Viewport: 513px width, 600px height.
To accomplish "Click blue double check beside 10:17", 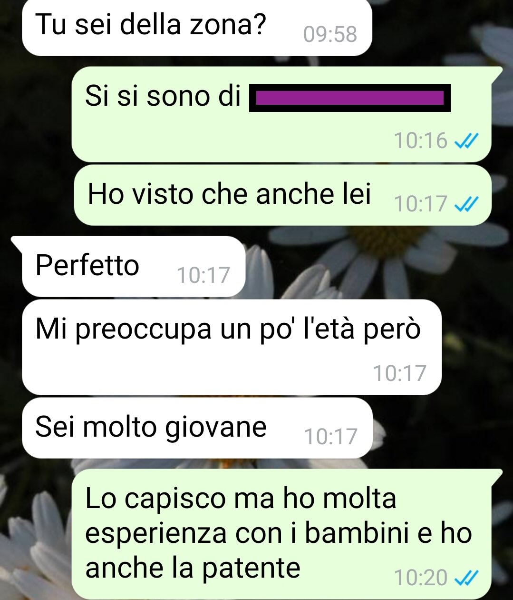I will click(x=466, y=204).
